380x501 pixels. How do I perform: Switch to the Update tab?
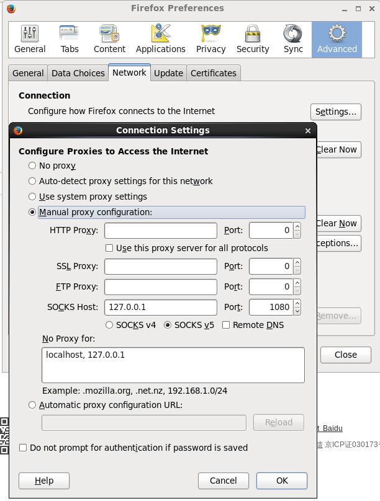click(168, 73)
